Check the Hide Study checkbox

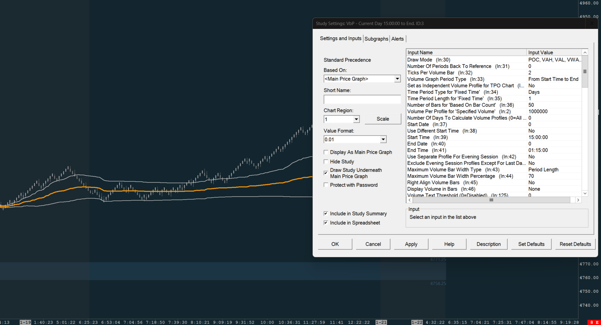326,162
